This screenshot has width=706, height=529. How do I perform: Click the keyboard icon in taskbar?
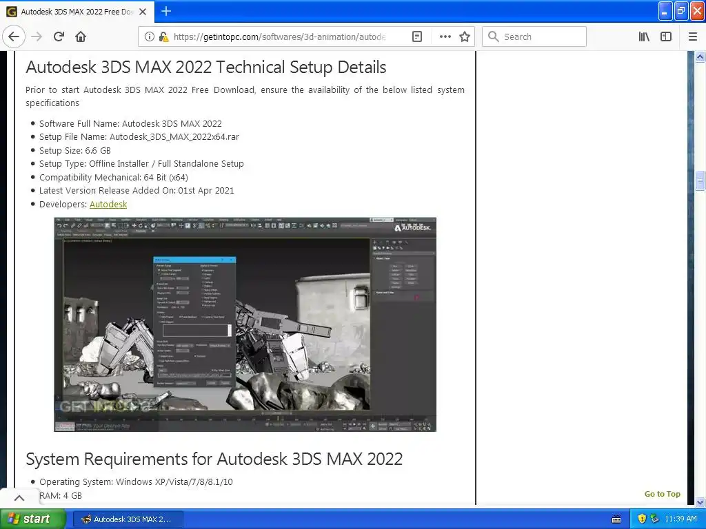click(616, 519)
